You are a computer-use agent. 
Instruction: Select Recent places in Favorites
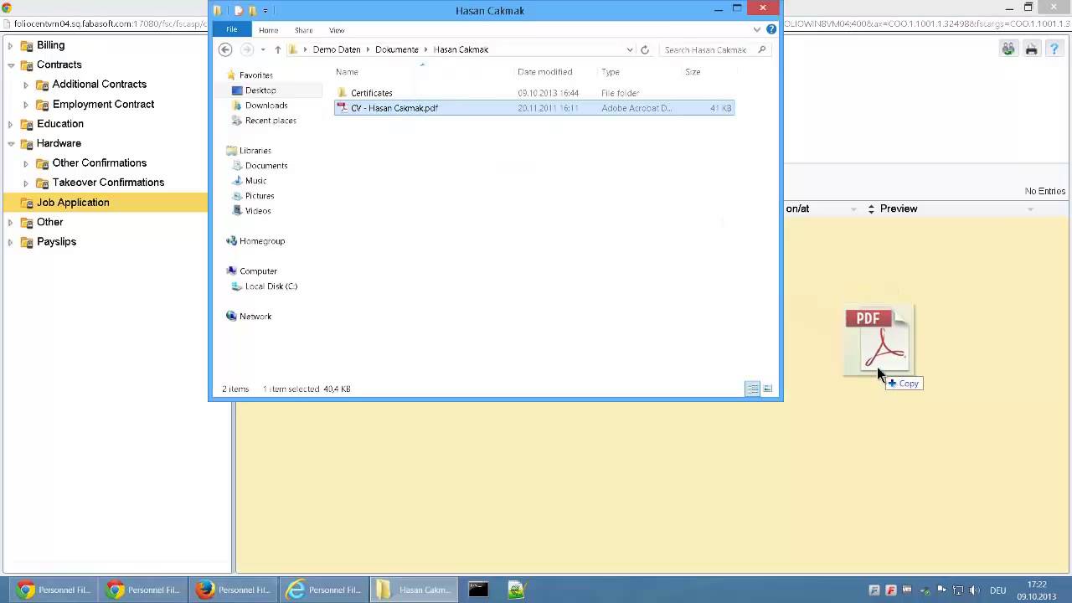coord(271,121)
